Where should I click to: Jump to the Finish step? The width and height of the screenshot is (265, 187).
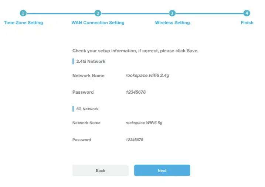(x=247, y=22)
